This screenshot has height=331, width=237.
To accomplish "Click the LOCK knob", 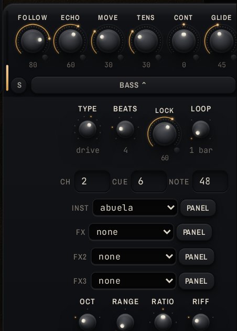I will (x=164, y=134).
